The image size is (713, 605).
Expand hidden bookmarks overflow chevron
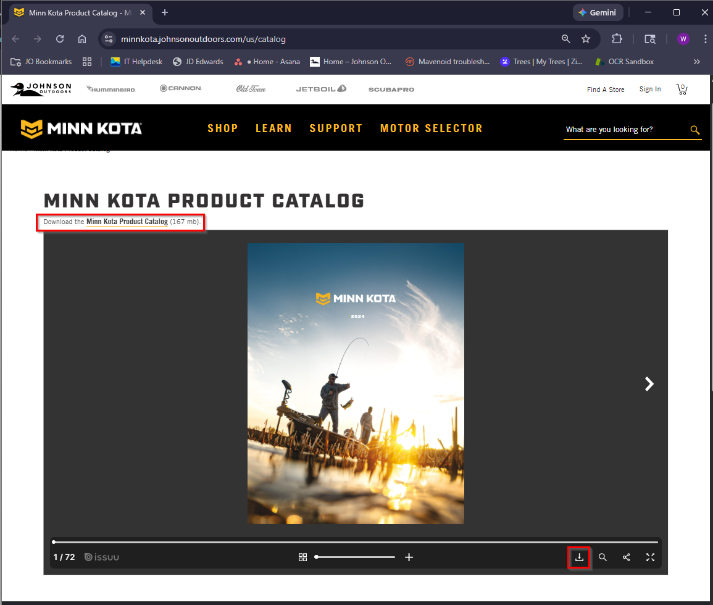coord(697,62)
